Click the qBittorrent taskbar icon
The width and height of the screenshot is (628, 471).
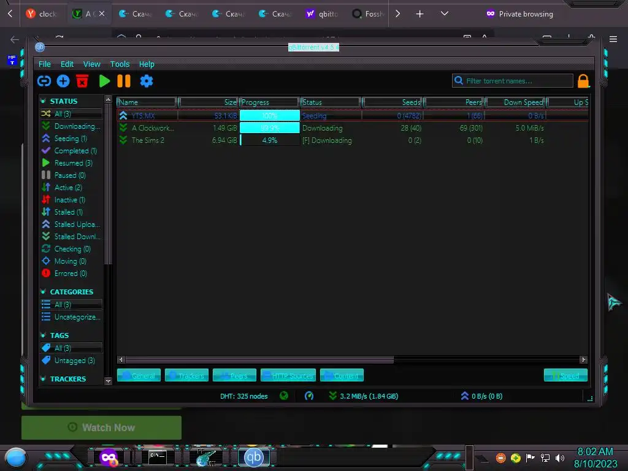coord(254,457)
